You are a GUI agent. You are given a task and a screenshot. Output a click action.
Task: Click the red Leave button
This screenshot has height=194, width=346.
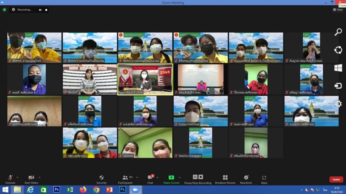click(x=336, y=179)
